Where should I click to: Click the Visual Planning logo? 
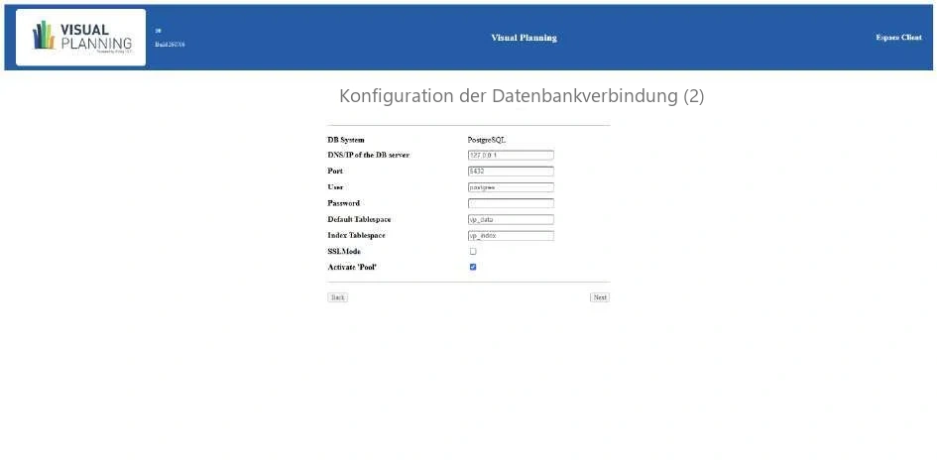(80, 37)
